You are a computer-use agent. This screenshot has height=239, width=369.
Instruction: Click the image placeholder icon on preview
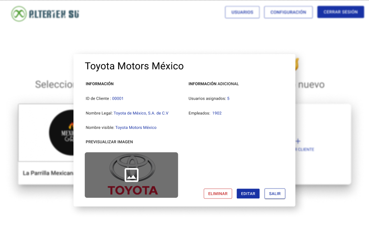tap(131, 175)
